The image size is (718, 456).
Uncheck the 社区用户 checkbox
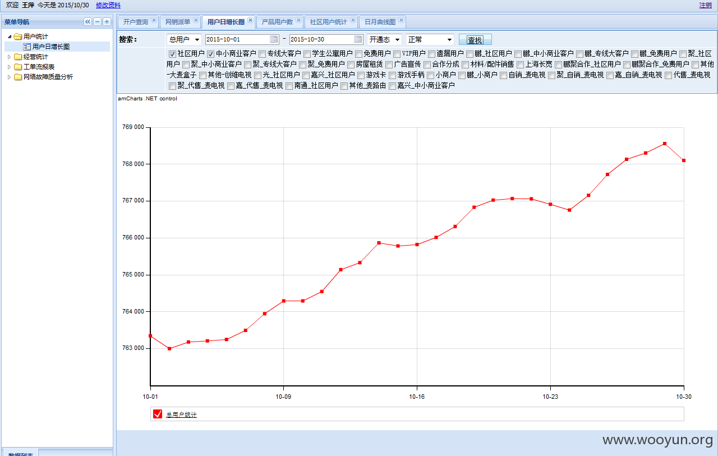173,54
